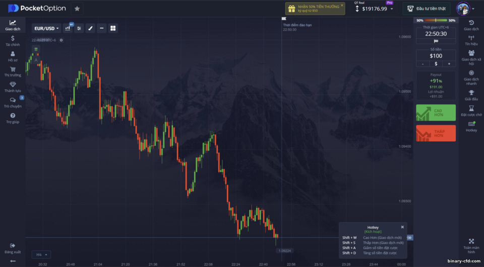Add asset to favorites with star icon
This screenshot has height=267, width=484.
(77, 9)
